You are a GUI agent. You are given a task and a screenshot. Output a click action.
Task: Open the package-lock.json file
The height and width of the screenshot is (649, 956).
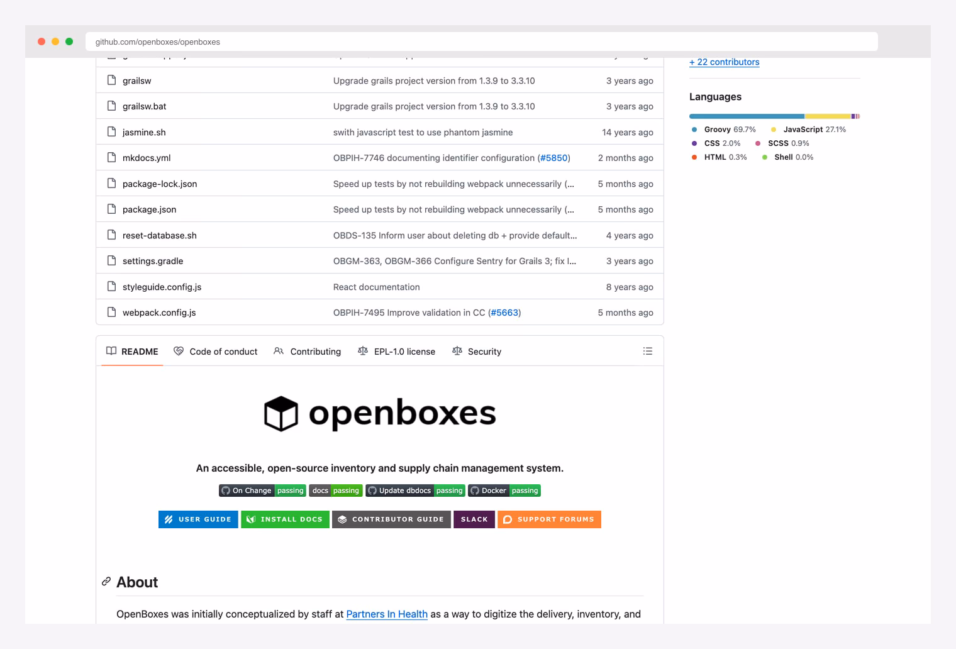pyautogui.click(x=160, y=184)
